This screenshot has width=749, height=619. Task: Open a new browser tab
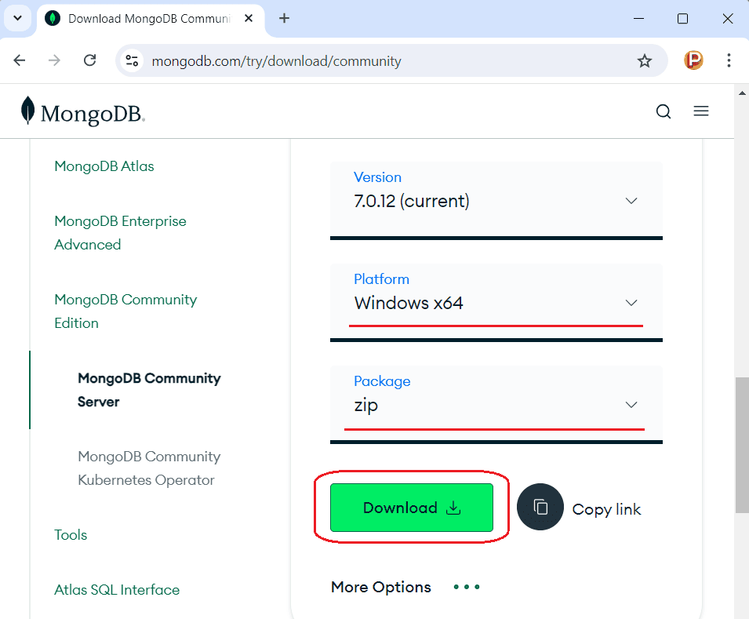tap(284, 18)
